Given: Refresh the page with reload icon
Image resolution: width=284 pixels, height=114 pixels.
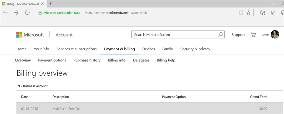Looking at the screenshot, I should tap(27, 12).
